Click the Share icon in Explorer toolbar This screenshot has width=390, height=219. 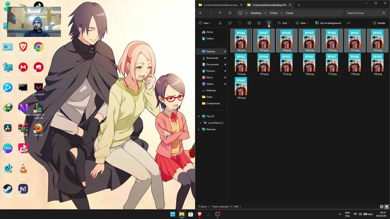(x=259, y=23)
